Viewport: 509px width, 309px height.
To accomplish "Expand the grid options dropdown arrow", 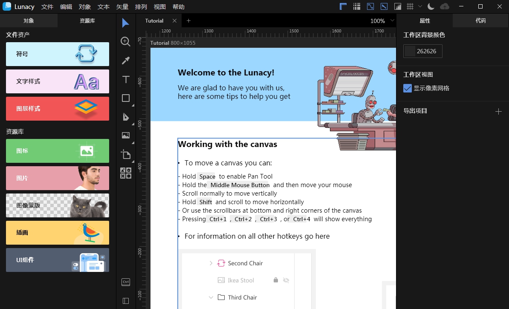I will (x=420, y=6).
